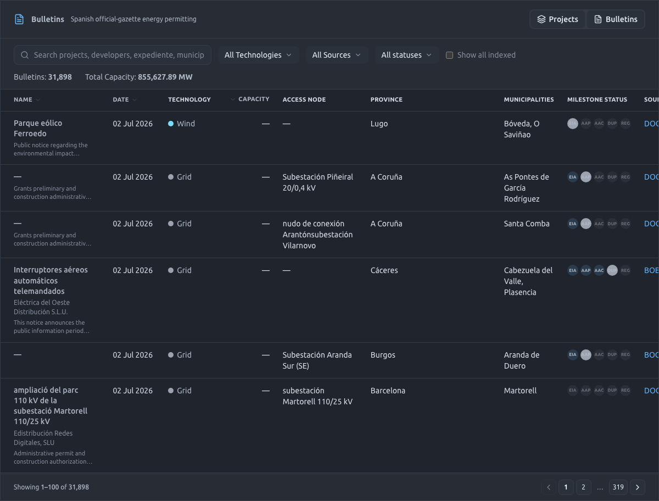Click the MILESTONE STATUS column header
The image size is (659, 501).
click(x=597, y=100)
